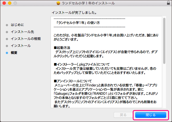Click the インストールが完了しました。 message

(x=74, y=13)
